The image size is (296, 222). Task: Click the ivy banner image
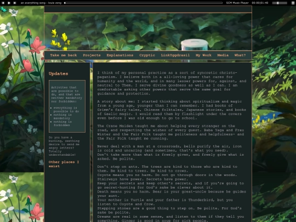point(148,32)
